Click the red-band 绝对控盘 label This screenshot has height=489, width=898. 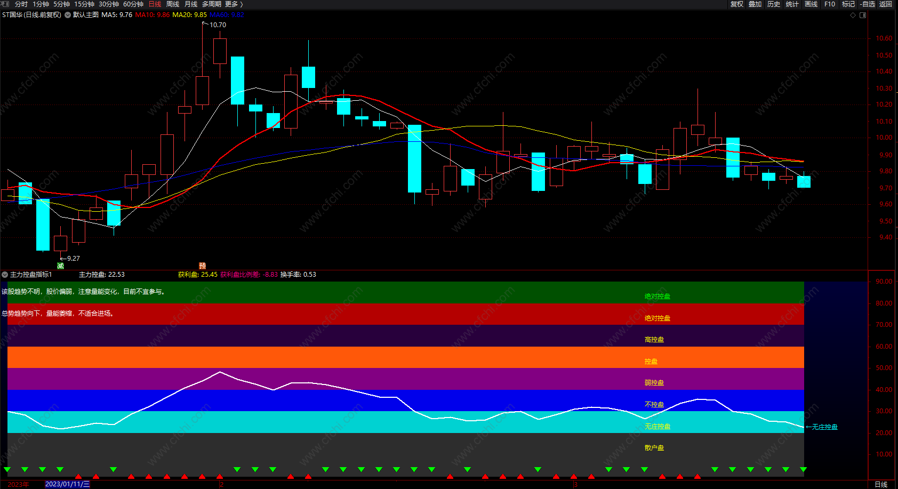658,318
